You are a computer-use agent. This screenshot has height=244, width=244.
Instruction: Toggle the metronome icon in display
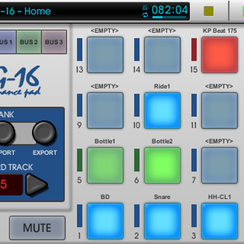[145, 7]
